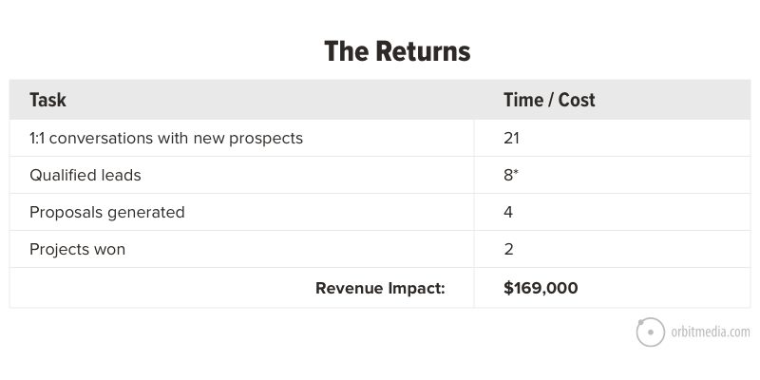Select the Task column header
Image resolution: width=760 pixels, height=380 pixels.
point(47,100)
